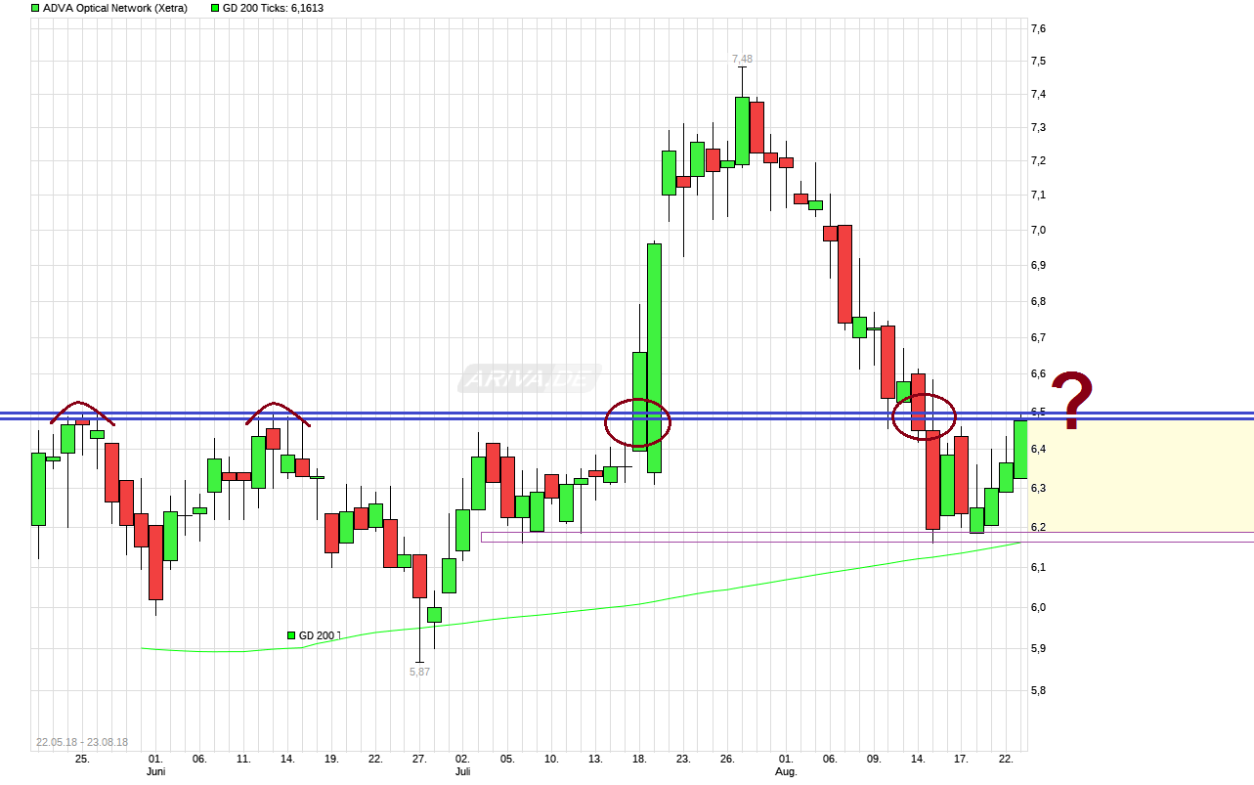Click the 7,4 value on the price axis
This screenshot has width=1254, height=785.
pos(1038,94)
